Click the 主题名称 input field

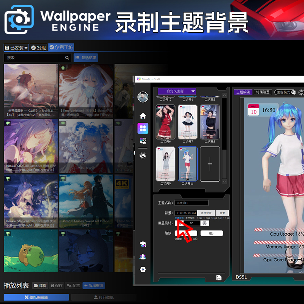192,203
